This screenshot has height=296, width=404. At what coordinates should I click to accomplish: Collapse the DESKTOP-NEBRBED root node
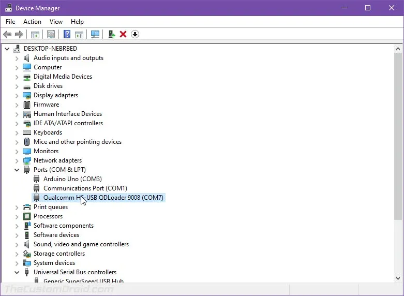[7, 49]
